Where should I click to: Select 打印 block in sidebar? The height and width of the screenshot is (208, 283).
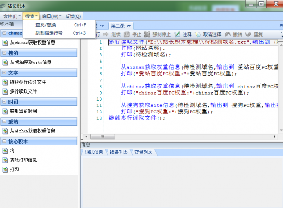[15, 169]
